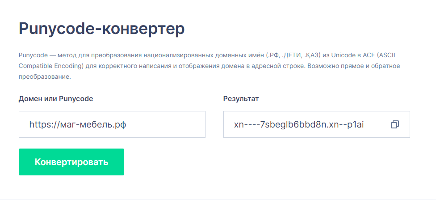This screenshot has width=436, height=200.
Task: Focus the Домен или Punycode input field
Action: pyautogui.click(x=112, y=124)
